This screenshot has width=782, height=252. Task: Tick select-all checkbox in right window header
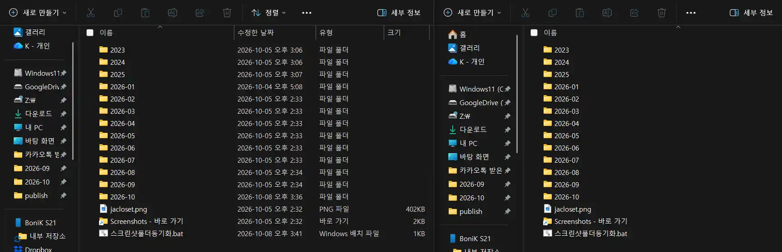(534, 33)
